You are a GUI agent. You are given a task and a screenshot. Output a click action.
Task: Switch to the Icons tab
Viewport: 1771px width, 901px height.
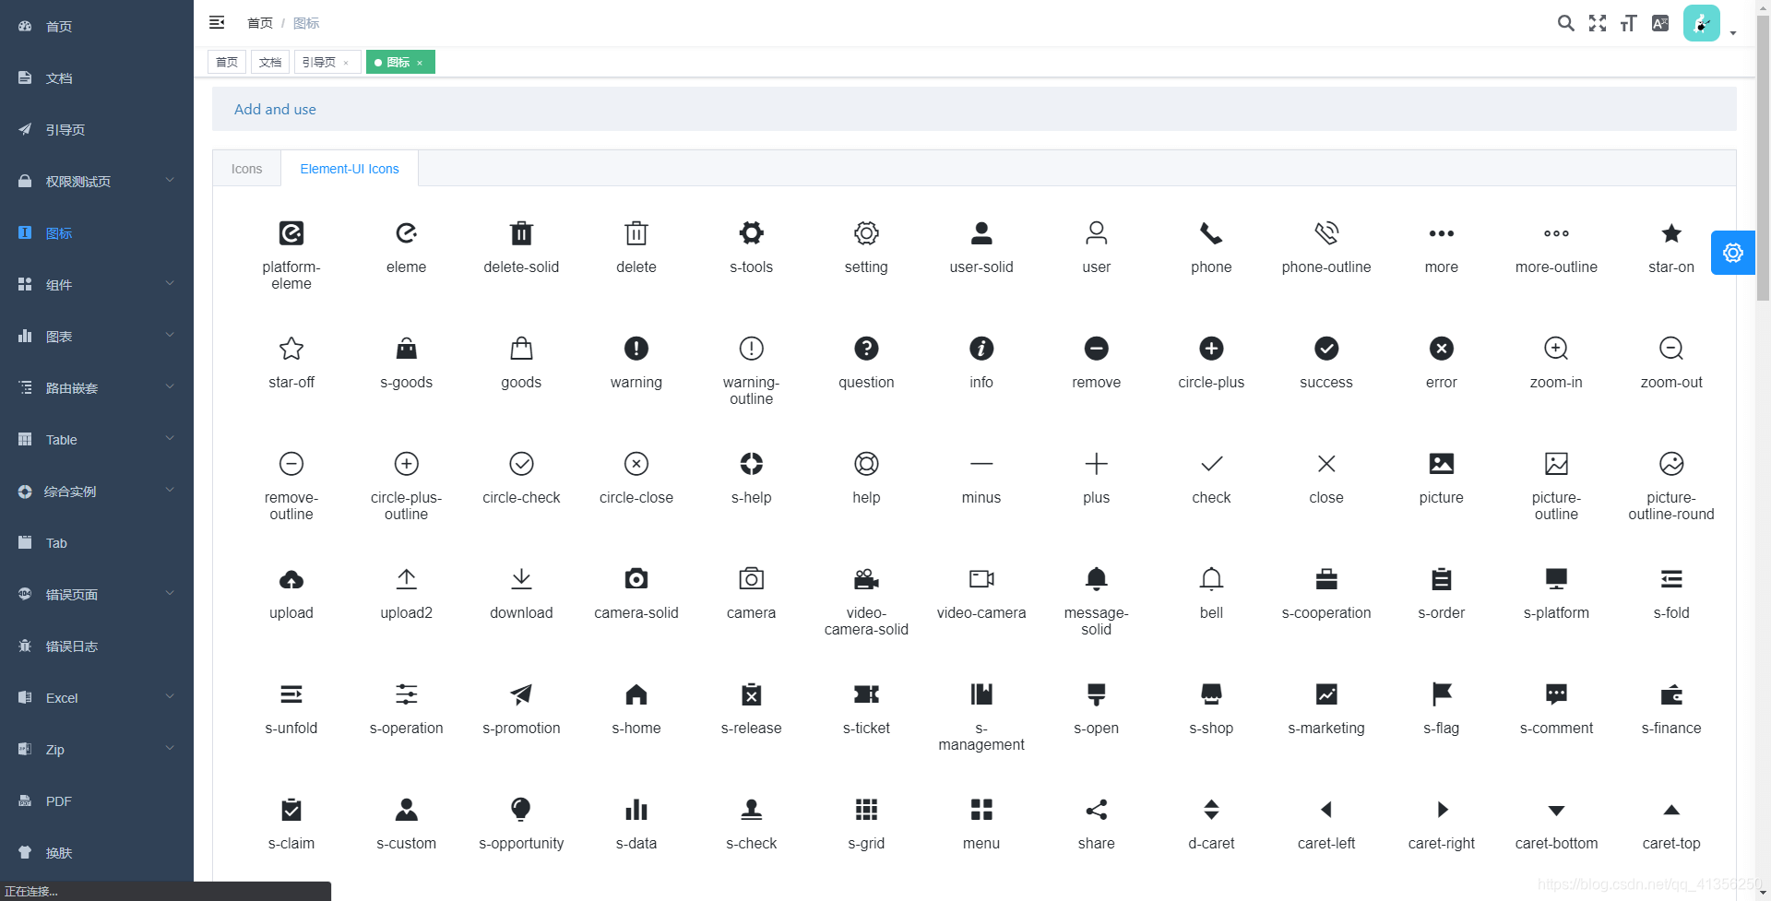pyautogui.click(x=246, y=169)
